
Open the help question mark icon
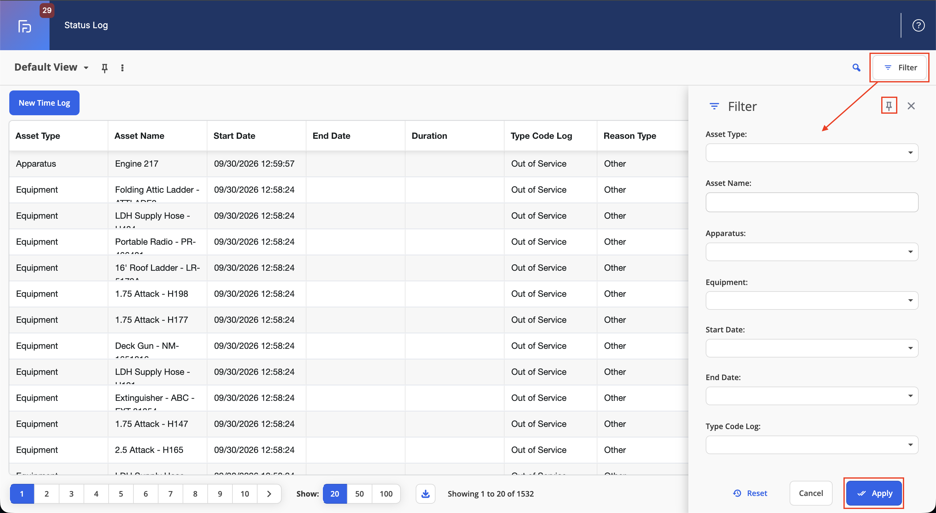coord(918,25)
